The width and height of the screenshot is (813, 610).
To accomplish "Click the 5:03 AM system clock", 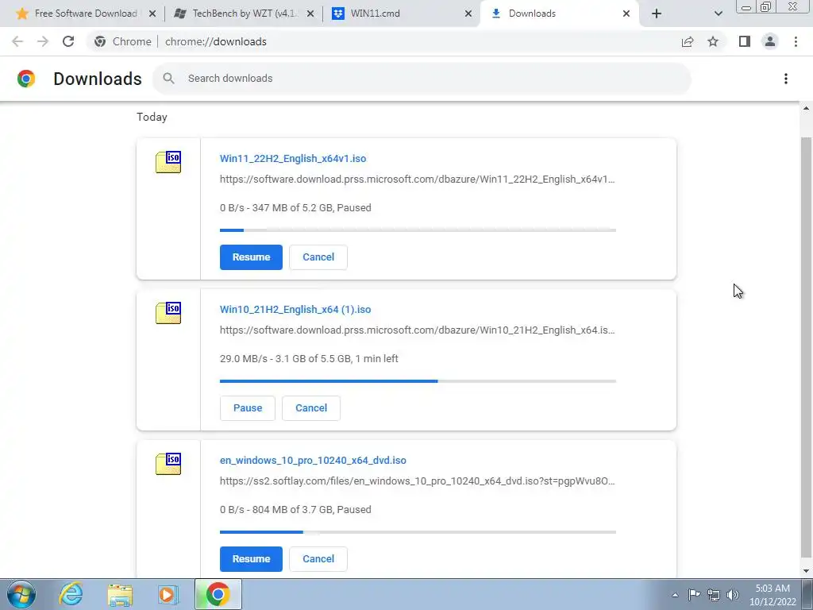I will pos(773,595).
